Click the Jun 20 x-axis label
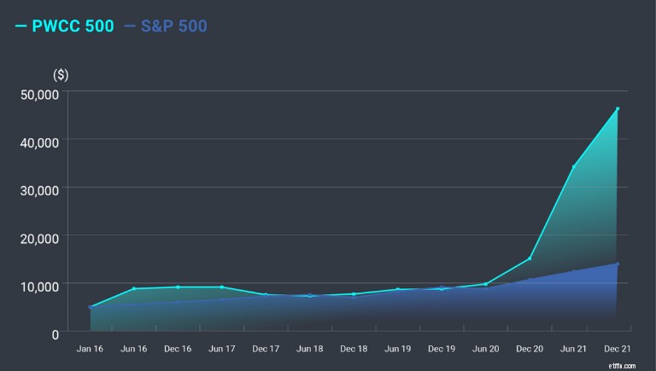This screenshot has height=371, width=656. point(486,349)
